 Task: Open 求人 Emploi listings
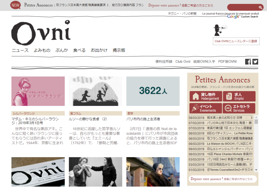click(239, 96)
